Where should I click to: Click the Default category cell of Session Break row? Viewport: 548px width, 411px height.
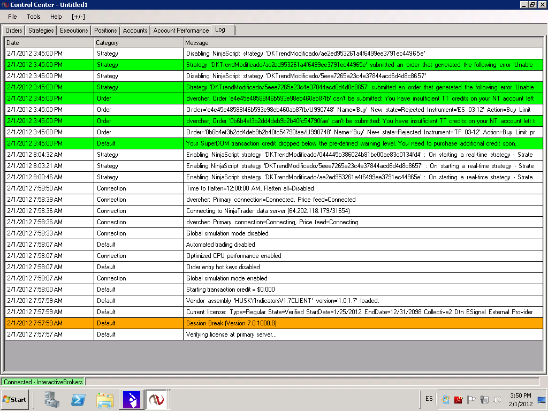coord(139,323)
